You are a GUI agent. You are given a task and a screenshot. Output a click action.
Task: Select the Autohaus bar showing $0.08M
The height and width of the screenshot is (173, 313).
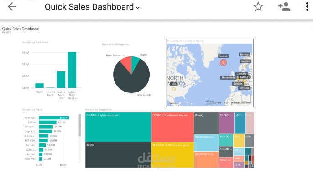point(44,136)
